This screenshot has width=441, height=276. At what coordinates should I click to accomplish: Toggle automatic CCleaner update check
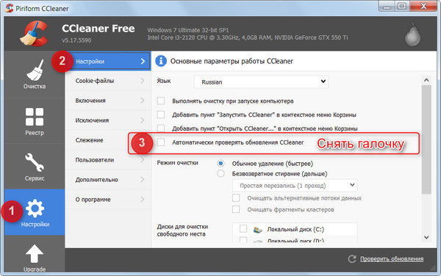(x=161, y=142)
